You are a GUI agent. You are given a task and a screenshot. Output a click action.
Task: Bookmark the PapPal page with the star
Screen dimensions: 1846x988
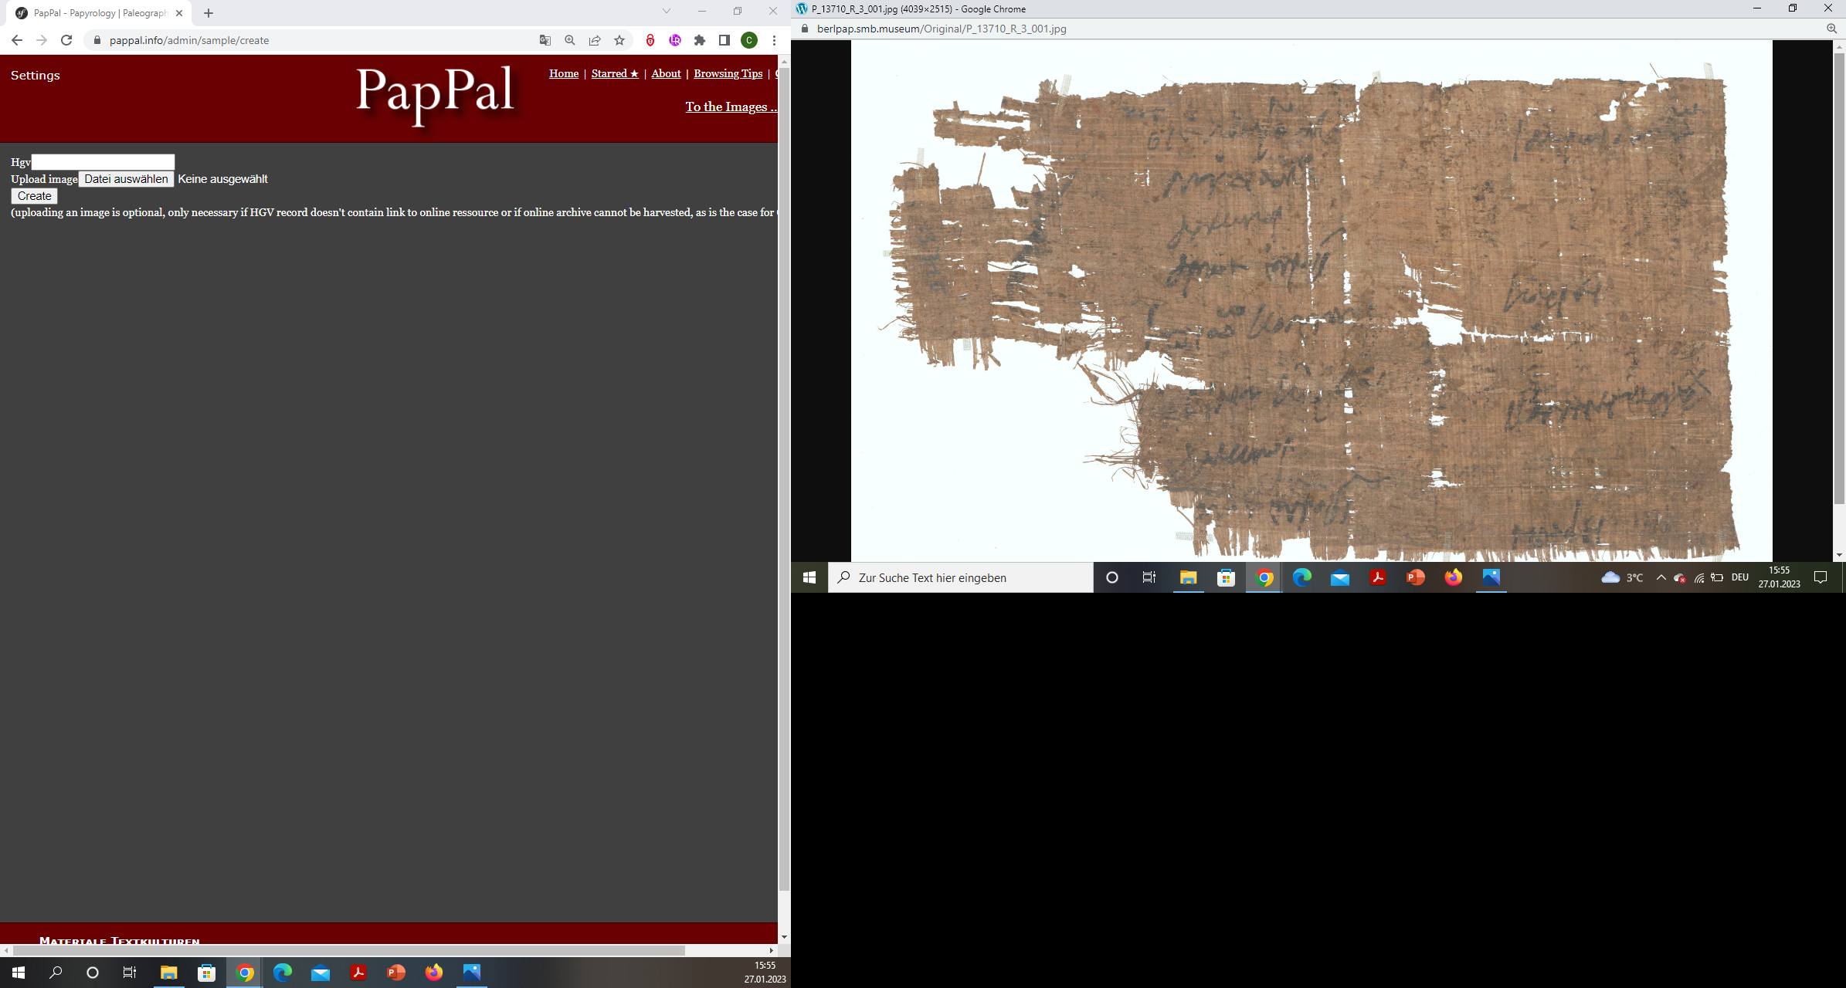tap(619, 40)
